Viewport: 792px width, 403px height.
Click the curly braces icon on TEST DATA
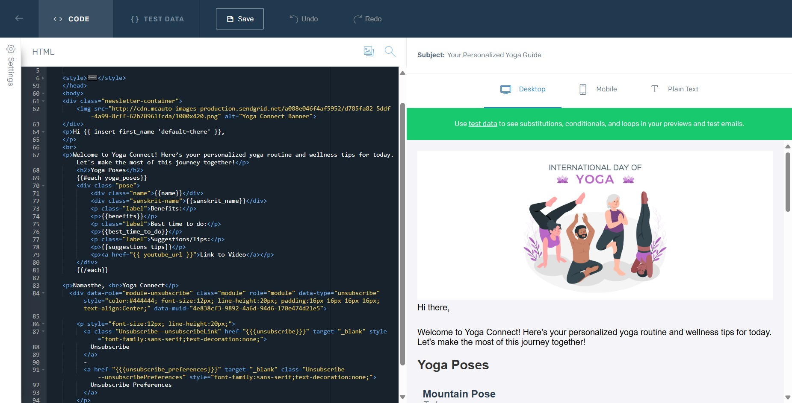pos(135,18)
